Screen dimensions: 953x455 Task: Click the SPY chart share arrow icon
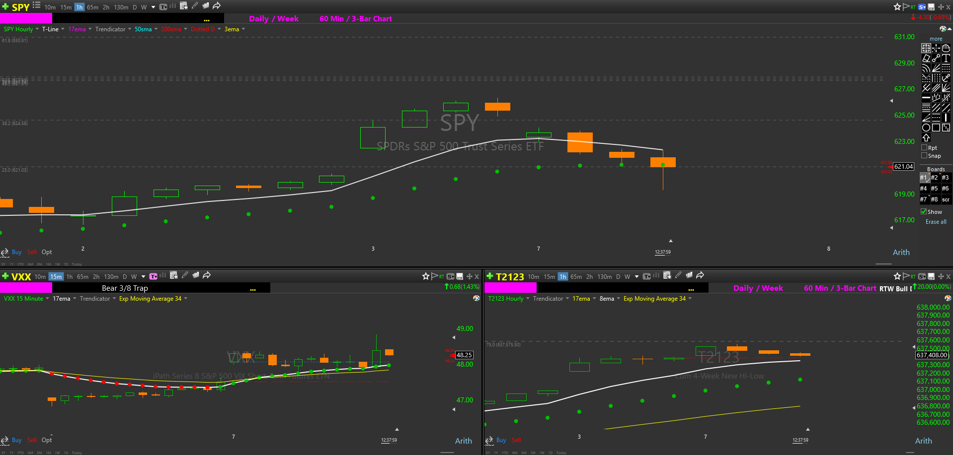(217, 6)
